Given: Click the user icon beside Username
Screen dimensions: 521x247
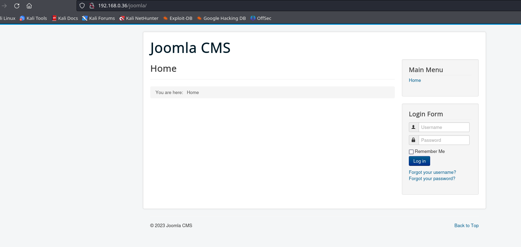Looking at the screenshot, I should tap(414, 127).
